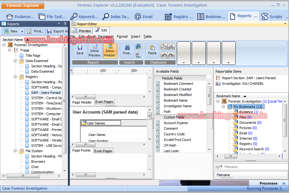Click the find next binoculars icon
The height and width of the screenshot is (193, 289).
click(x=138, y=46)
